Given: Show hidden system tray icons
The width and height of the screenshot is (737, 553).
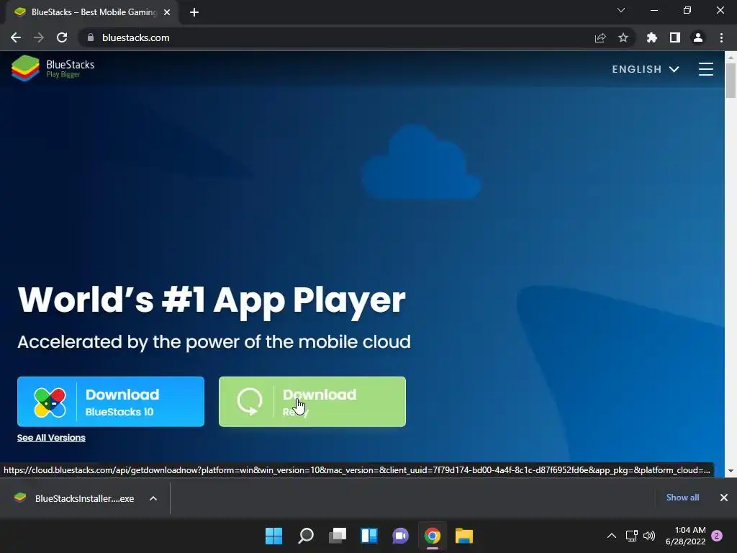Looking at the screenshot, I should pos(612,536).
